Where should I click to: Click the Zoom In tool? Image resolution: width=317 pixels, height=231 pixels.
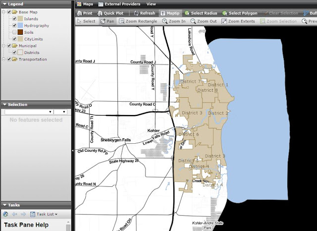point(173,21)
